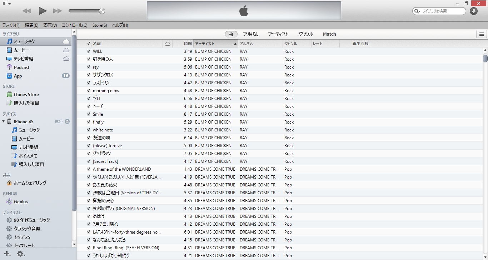This screenshot has width=488, height=260.
Task: Open the ファイル(F) menu
Action: [x=11, y=25]
